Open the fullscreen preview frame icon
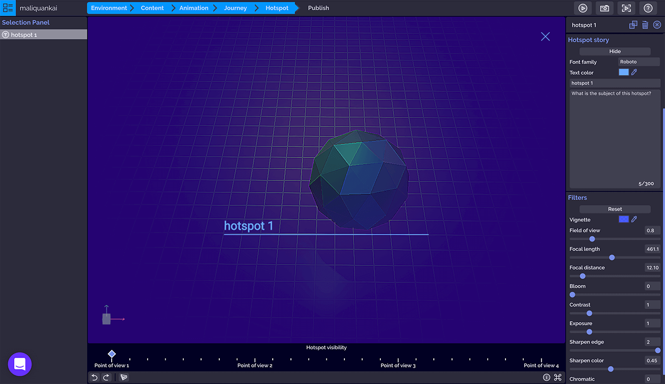Viewport: 665px width, 384px height. pyautogui.click(x=627, y=8)
